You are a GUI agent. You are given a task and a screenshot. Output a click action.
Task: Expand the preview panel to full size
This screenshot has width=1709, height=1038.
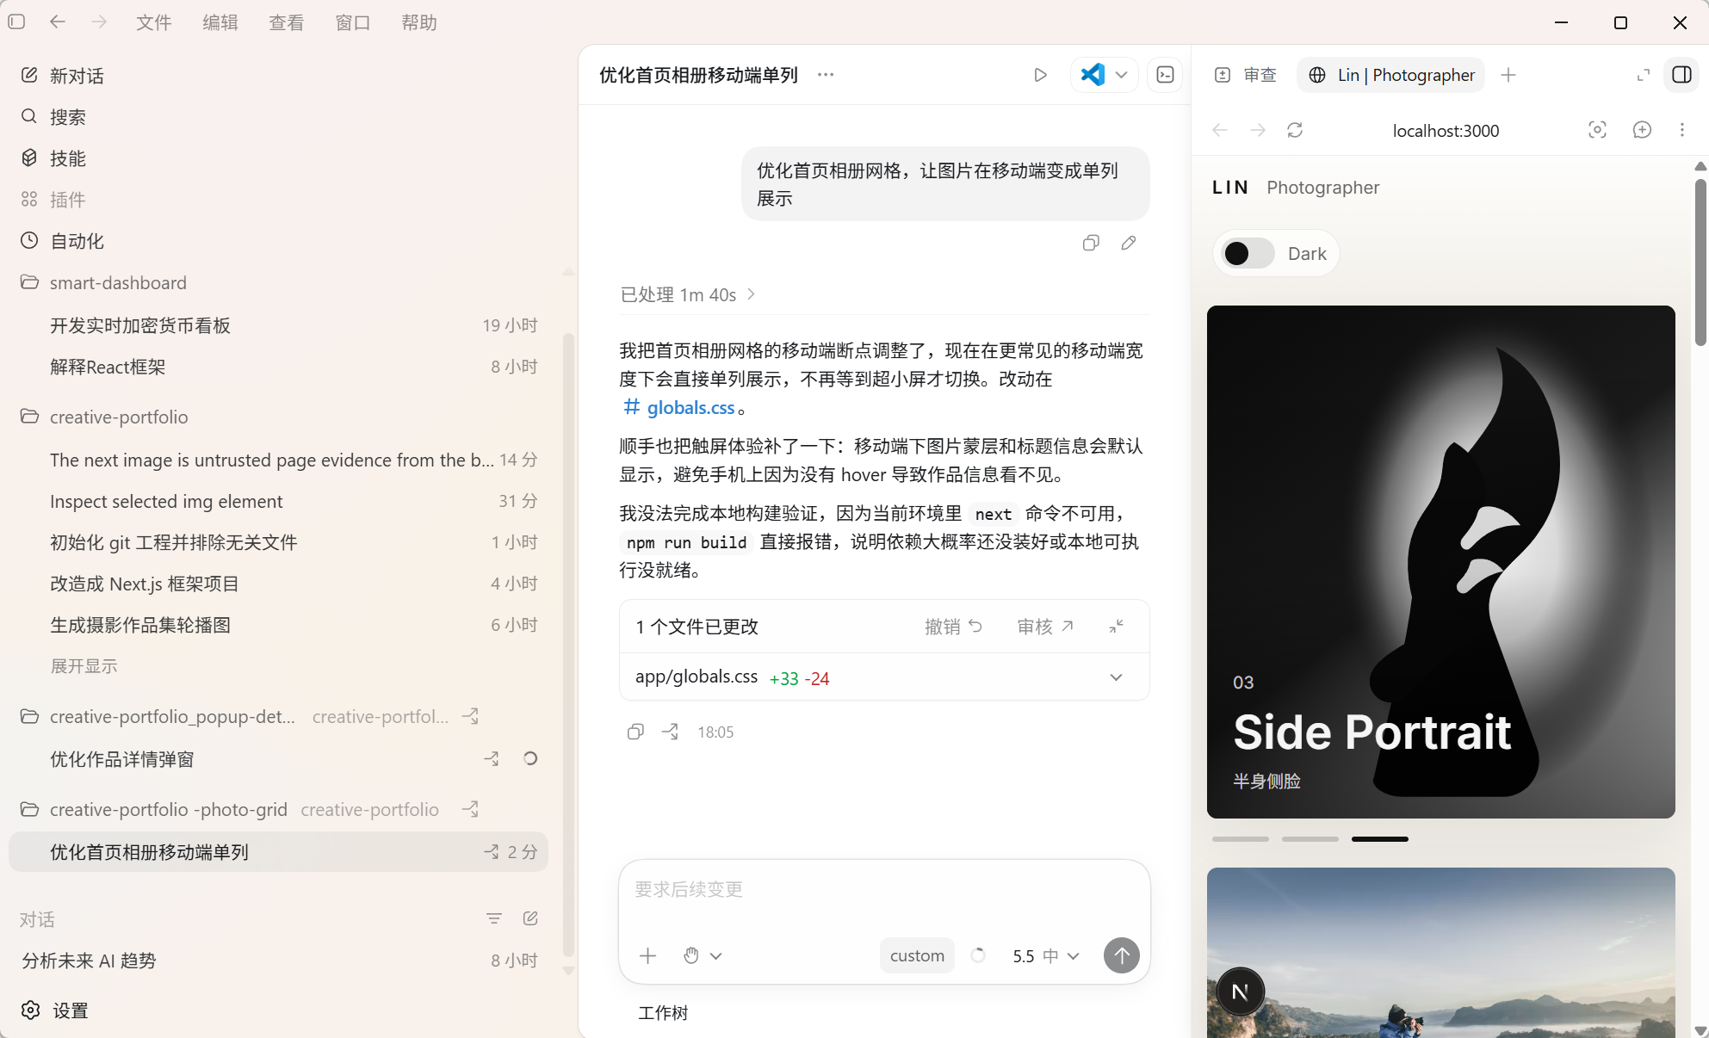[x=1644, y=75]
